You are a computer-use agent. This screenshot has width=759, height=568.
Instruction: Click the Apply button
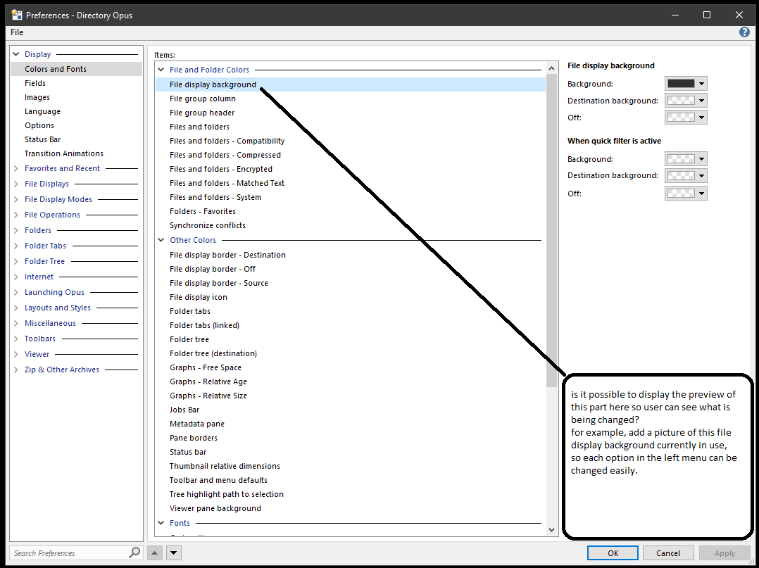(x=724, y=553)
